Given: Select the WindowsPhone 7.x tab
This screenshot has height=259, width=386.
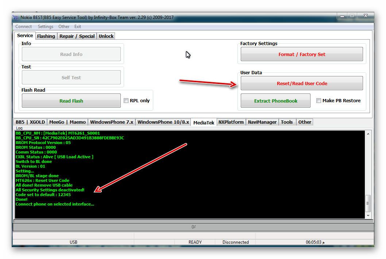Looking at the screenshot, I should (112, 122).
